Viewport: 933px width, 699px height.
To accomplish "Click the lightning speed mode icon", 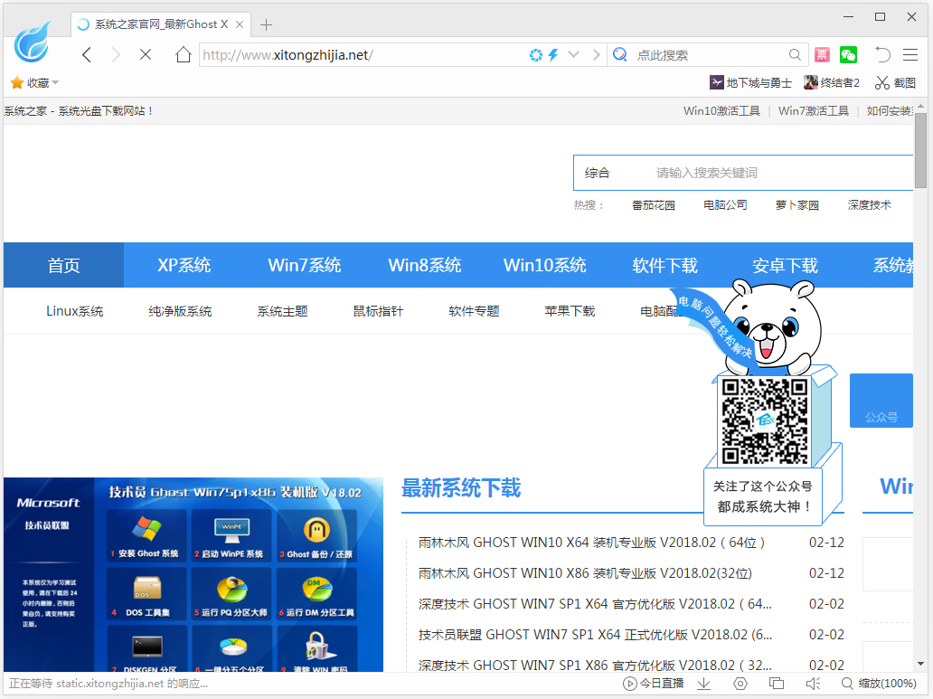I will (x=553, y=55).
